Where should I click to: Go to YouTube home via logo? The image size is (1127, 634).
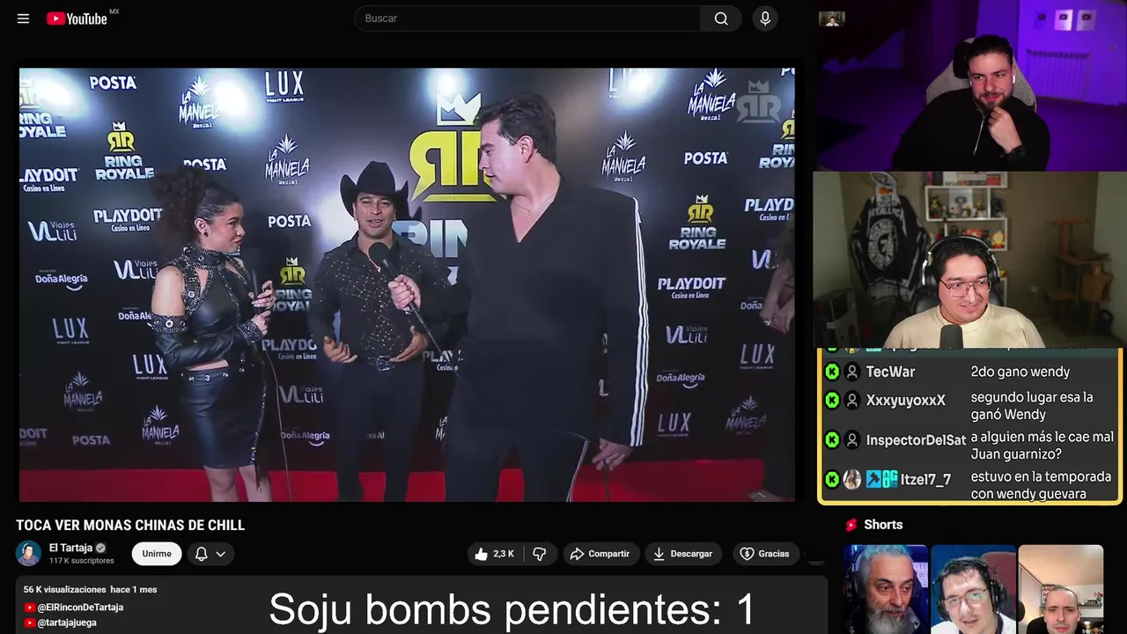[x=77, y=18]
